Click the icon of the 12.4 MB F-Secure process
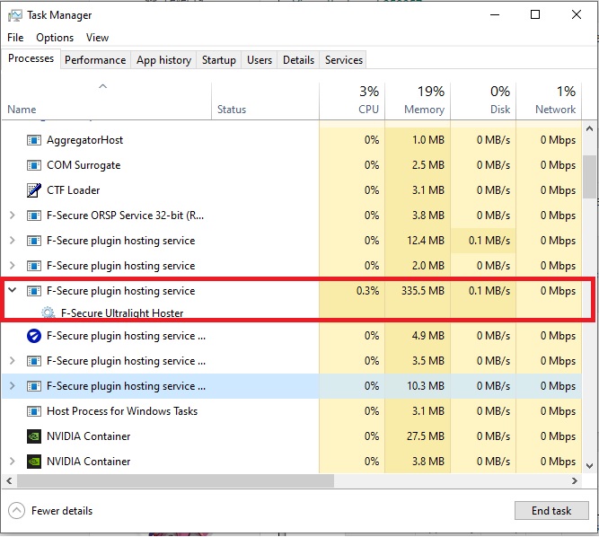 point(34,241)
